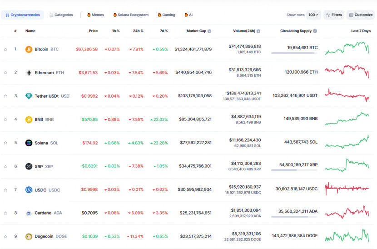Click Cardano circulating supply progress bar
This screenshot has height=249, width=377.
[x=294, y=217]
